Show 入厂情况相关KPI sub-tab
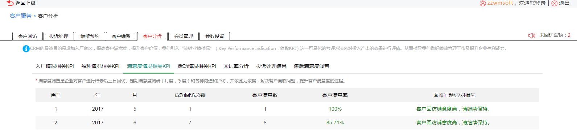The width and height of the screenshot is (577, 137). (x=55, y=66)
